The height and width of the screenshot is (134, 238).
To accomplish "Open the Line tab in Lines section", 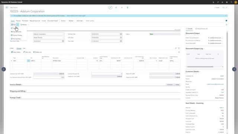I will 24,48.
